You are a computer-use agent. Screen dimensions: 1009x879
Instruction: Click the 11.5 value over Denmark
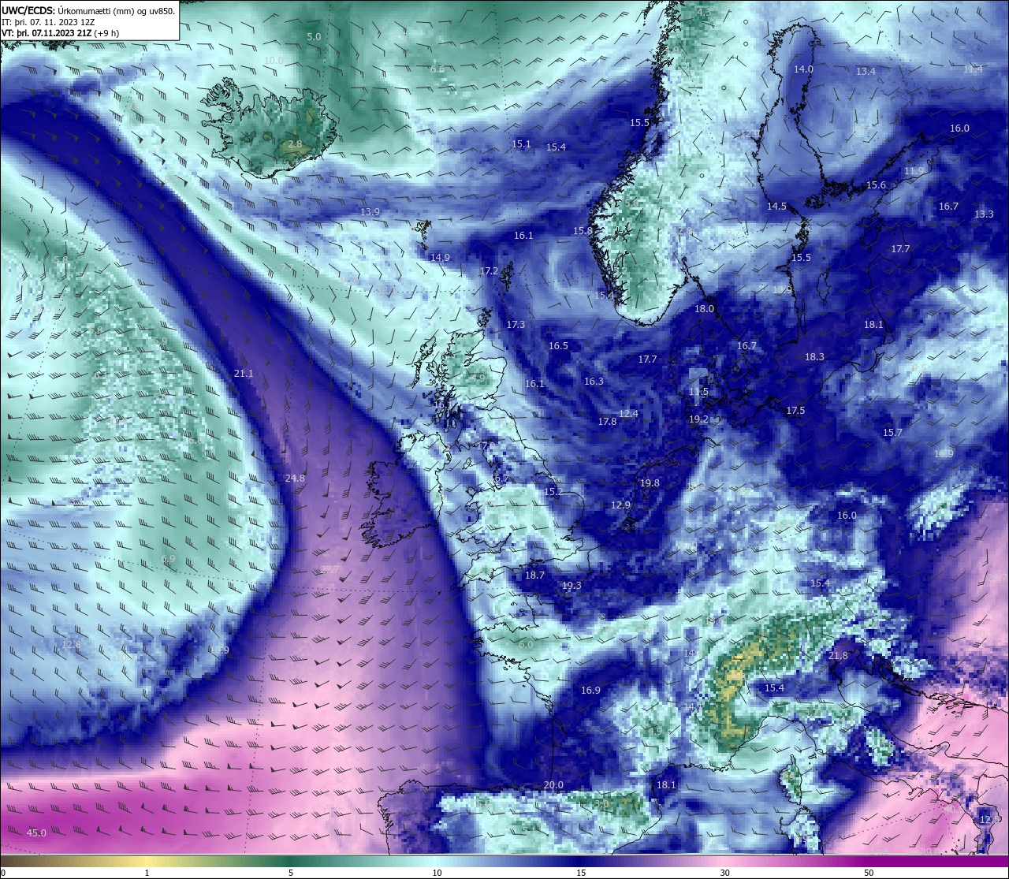[x=698, y=391]
